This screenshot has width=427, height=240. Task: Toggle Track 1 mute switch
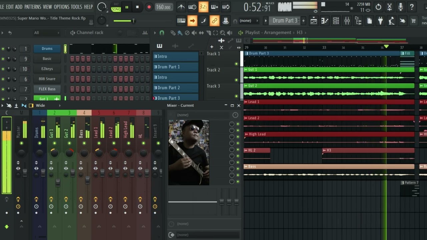click(x=236, y=64)
